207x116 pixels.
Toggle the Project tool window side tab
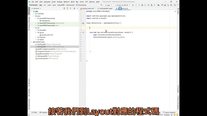point(29,11)
